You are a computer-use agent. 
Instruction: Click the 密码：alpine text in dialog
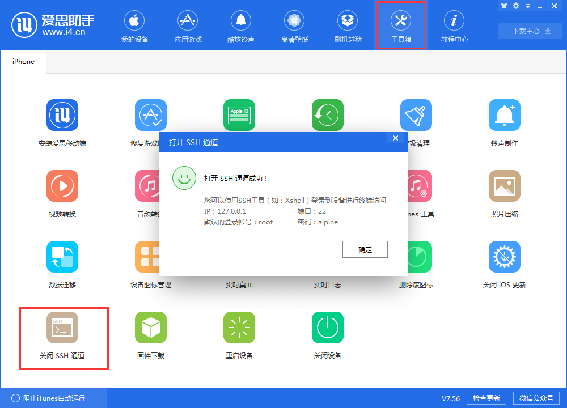318,222
